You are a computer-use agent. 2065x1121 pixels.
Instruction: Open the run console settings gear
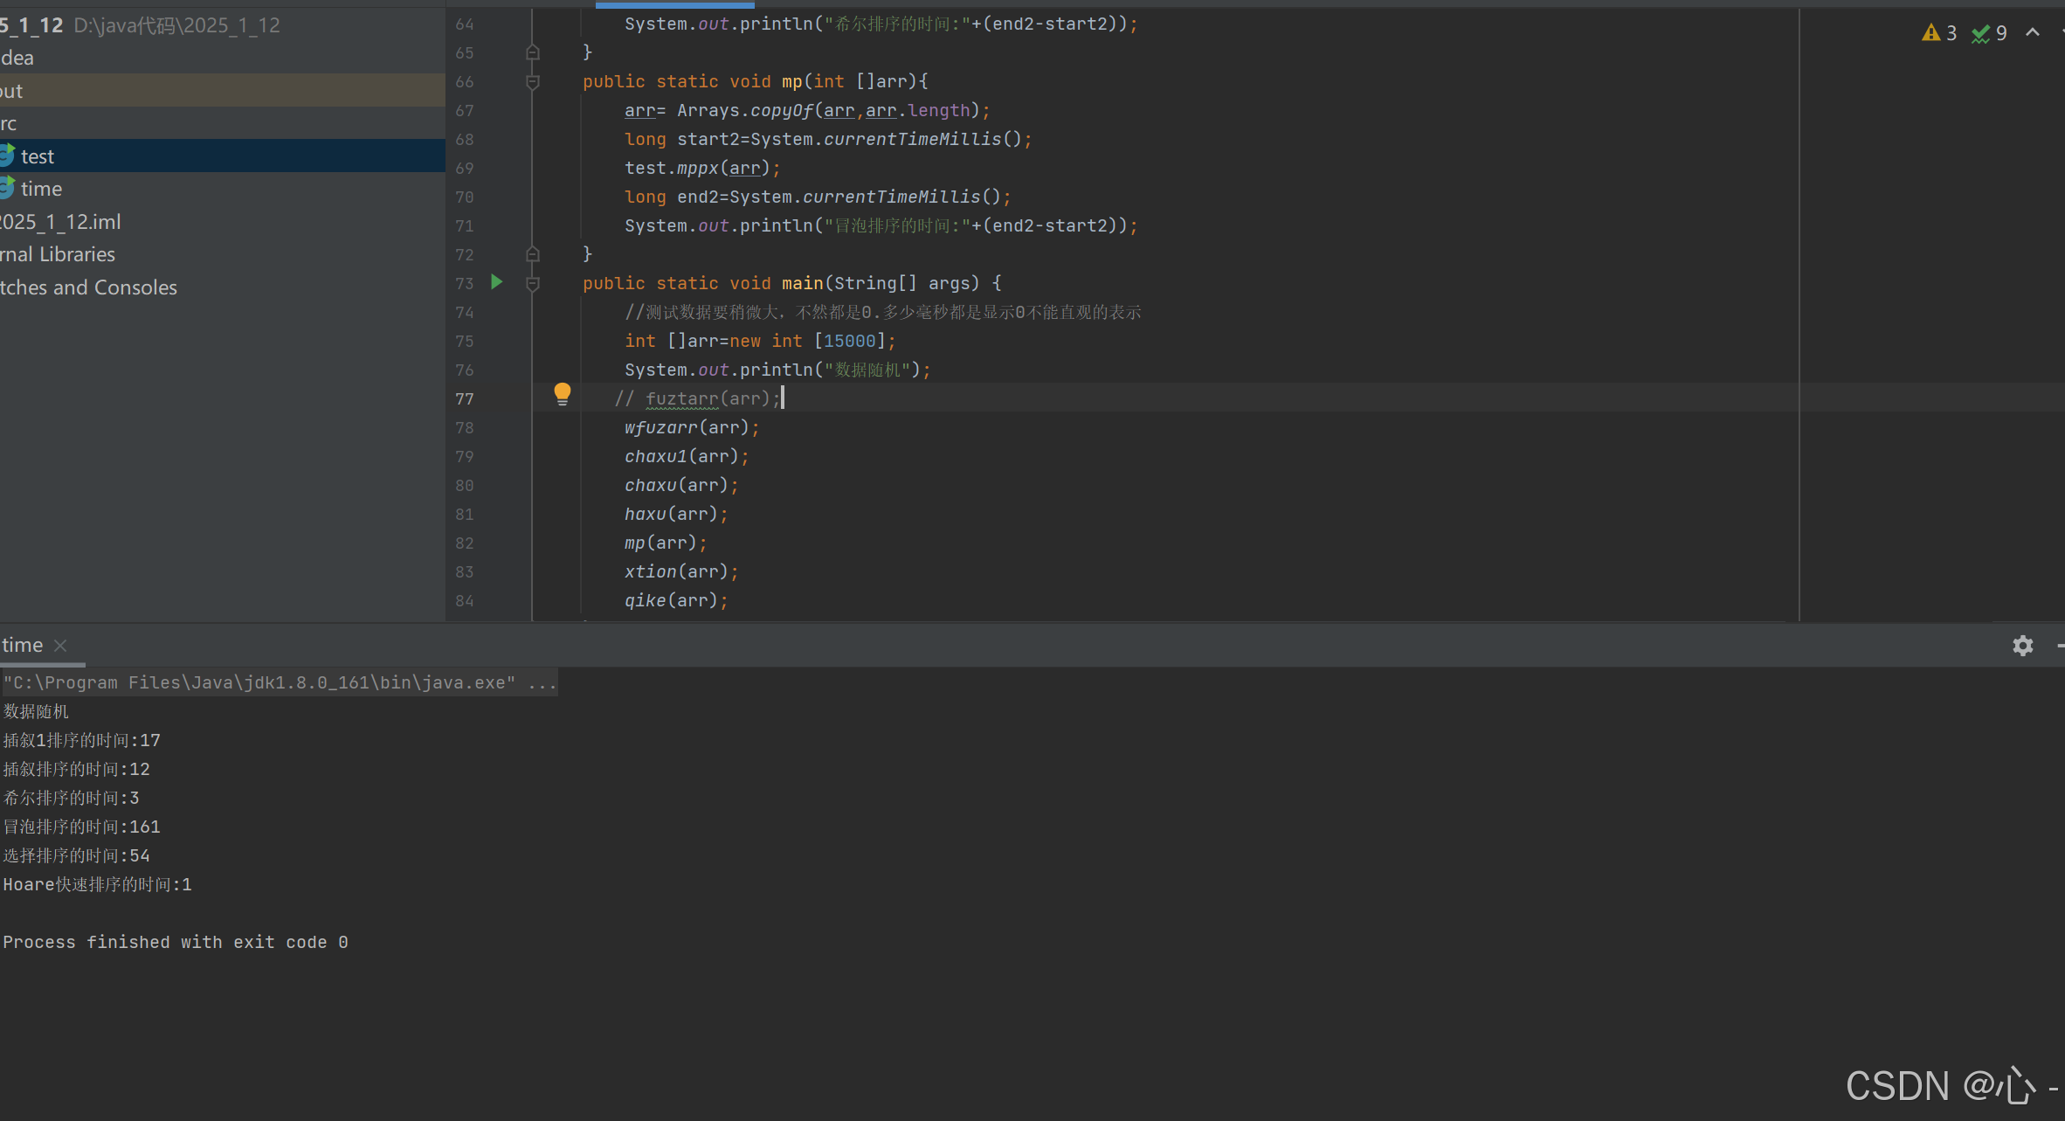tap(2022, 646)
